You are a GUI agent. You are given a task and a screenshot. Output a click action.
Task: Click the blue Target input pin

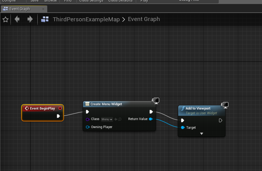(183, 127)
